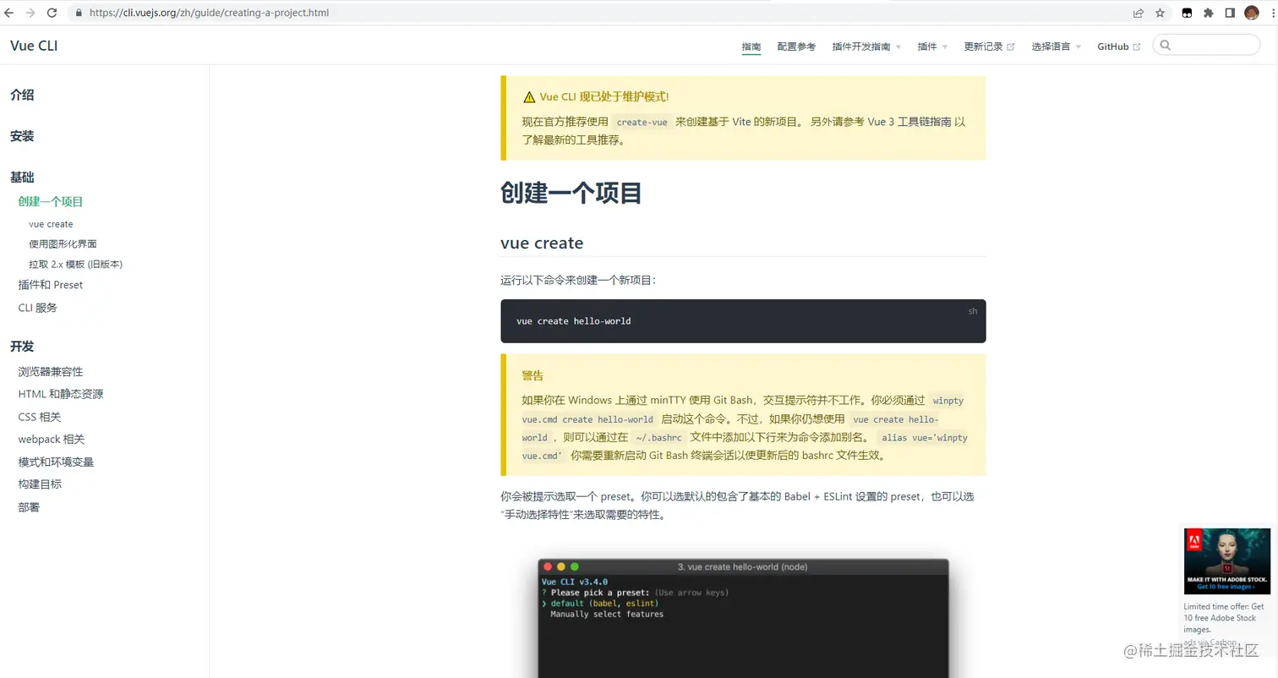The width and height of the screenshot is (1278, 678).
Task: Open HTML 和静态资源 in sidebar
Action: 61,394
